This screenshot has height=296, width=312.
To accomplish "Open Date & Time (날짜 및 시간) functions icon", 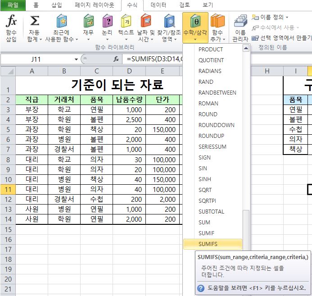I will coord(146,21).
